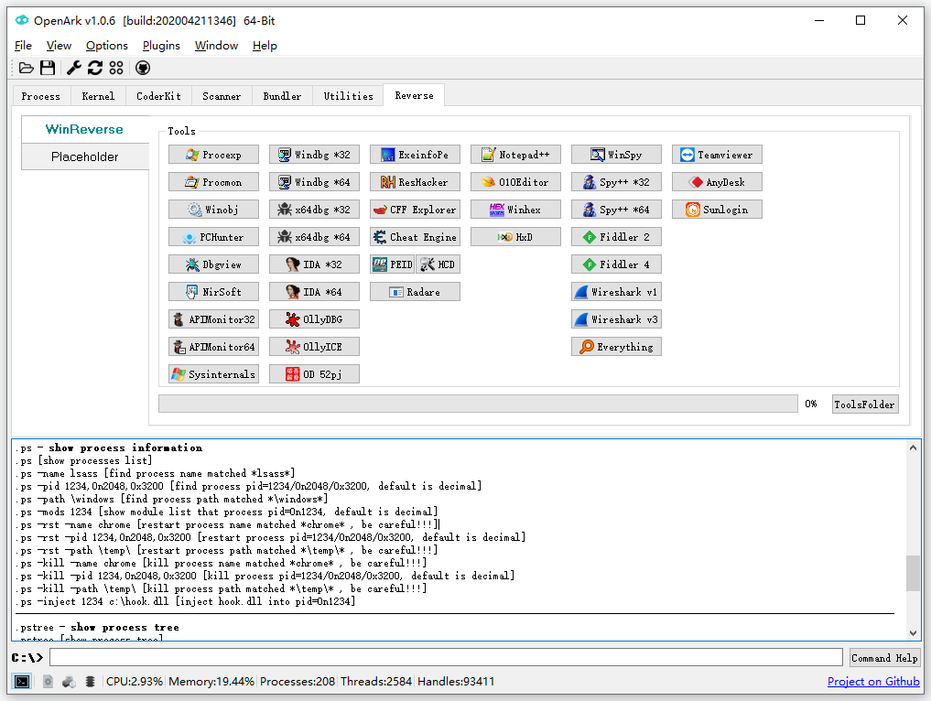Launch WinSpy
This screenshot has width=931, height=701.
(x=616, y=155)
